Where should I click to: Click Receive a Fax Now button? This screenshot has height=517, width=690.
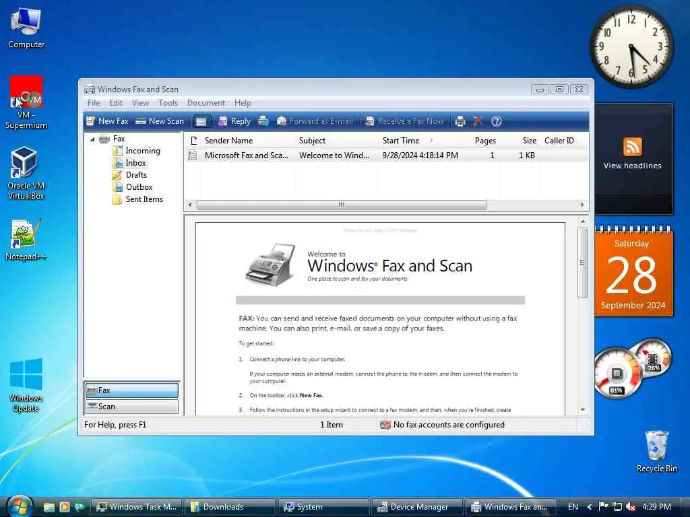coord(405,121)
